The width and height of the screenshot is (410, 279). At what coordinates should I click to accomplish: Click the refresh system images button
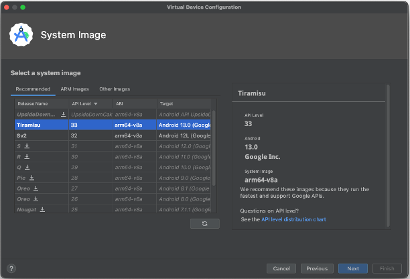205,224
